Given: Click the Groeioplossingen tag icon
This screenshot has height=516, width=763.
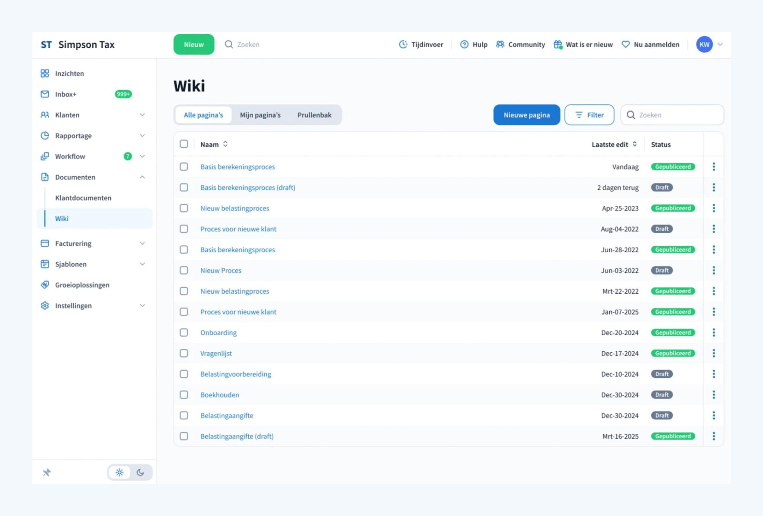Looking at the screenshot, I should click(x=45, y=285).
